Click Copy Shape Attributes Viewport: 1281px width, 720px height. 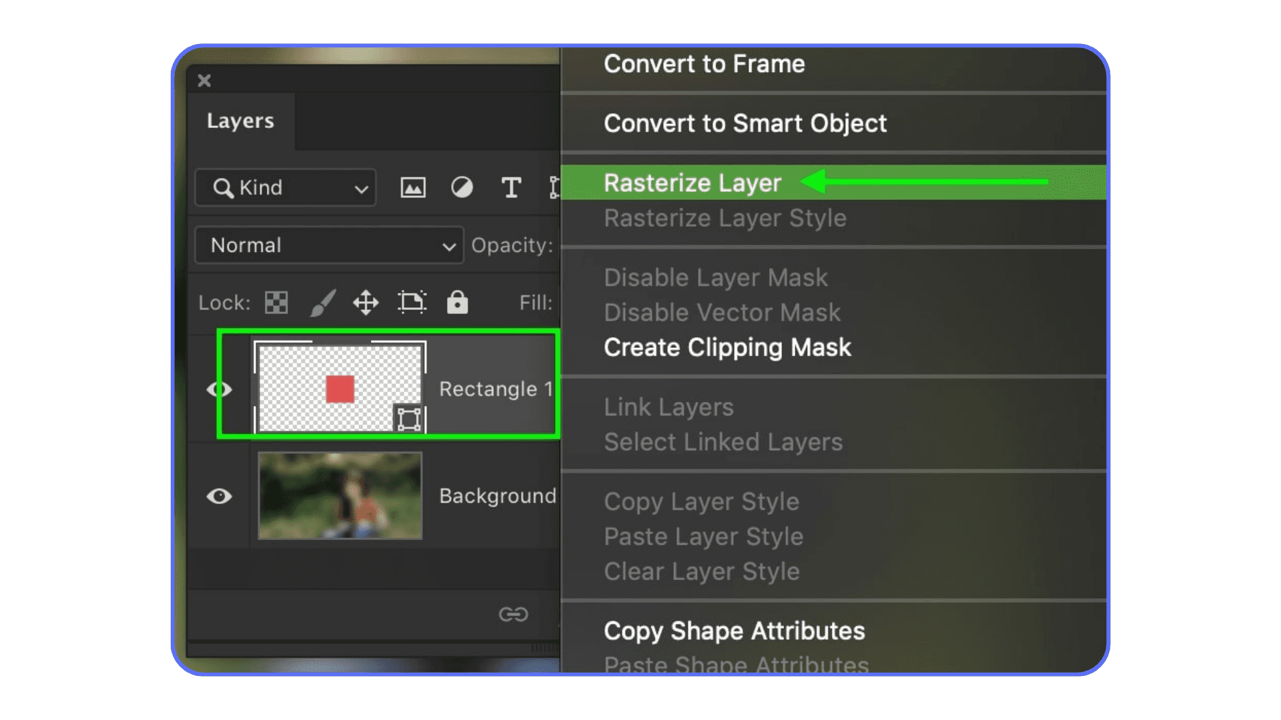click(733, 630)
